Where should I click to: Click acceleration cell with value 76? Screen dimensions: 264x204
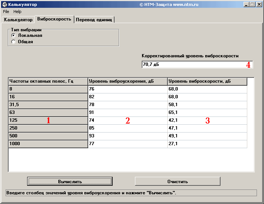(128, 89)
